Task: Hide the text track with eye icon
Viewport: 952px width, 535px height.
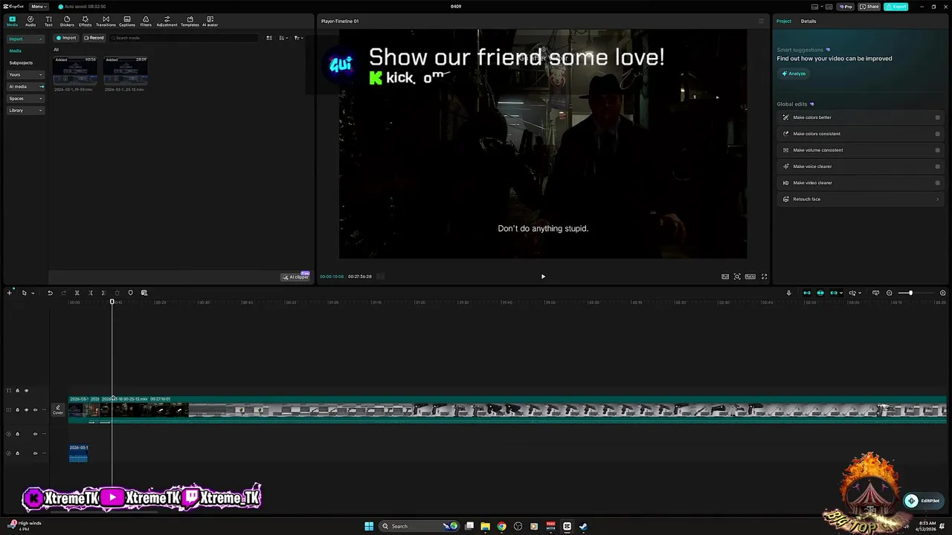Action: [x=26, y=390]
